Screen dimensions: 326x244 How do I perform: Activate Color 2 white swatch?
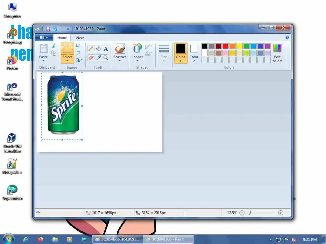pyautogui.click(x=194, y=49)
